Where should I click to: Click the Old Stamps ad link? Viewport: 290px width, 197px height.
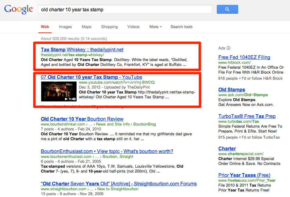pyautogui.click(x=231, y=90)
